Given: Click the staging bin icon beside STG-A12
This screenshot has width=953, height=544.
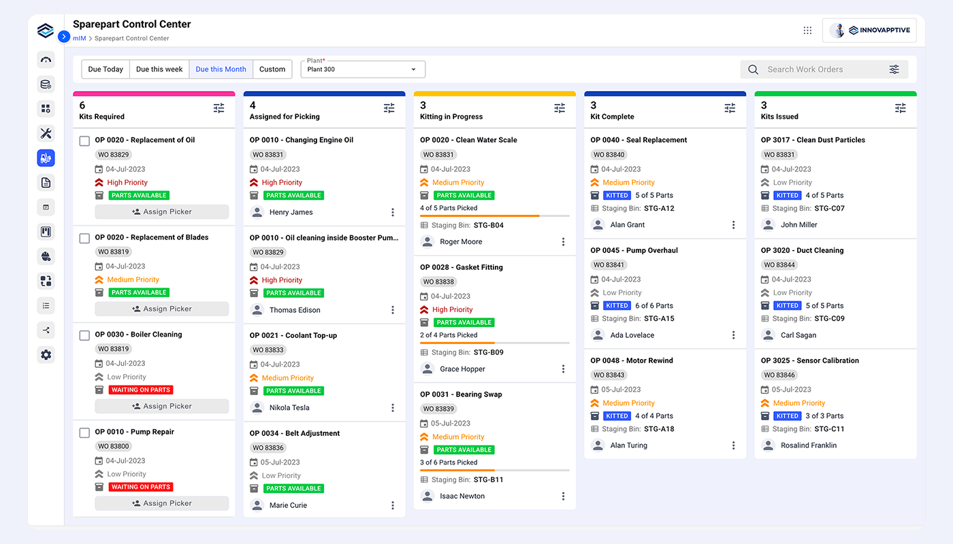Looking at the screenshot, I should (595, 209).
